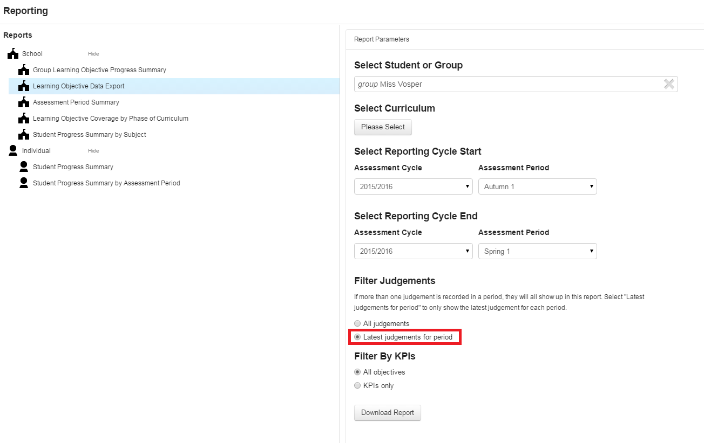Screen dimensions: 704x443
Task: Hide the Individual reports section
Action: (x=93, y=151)
